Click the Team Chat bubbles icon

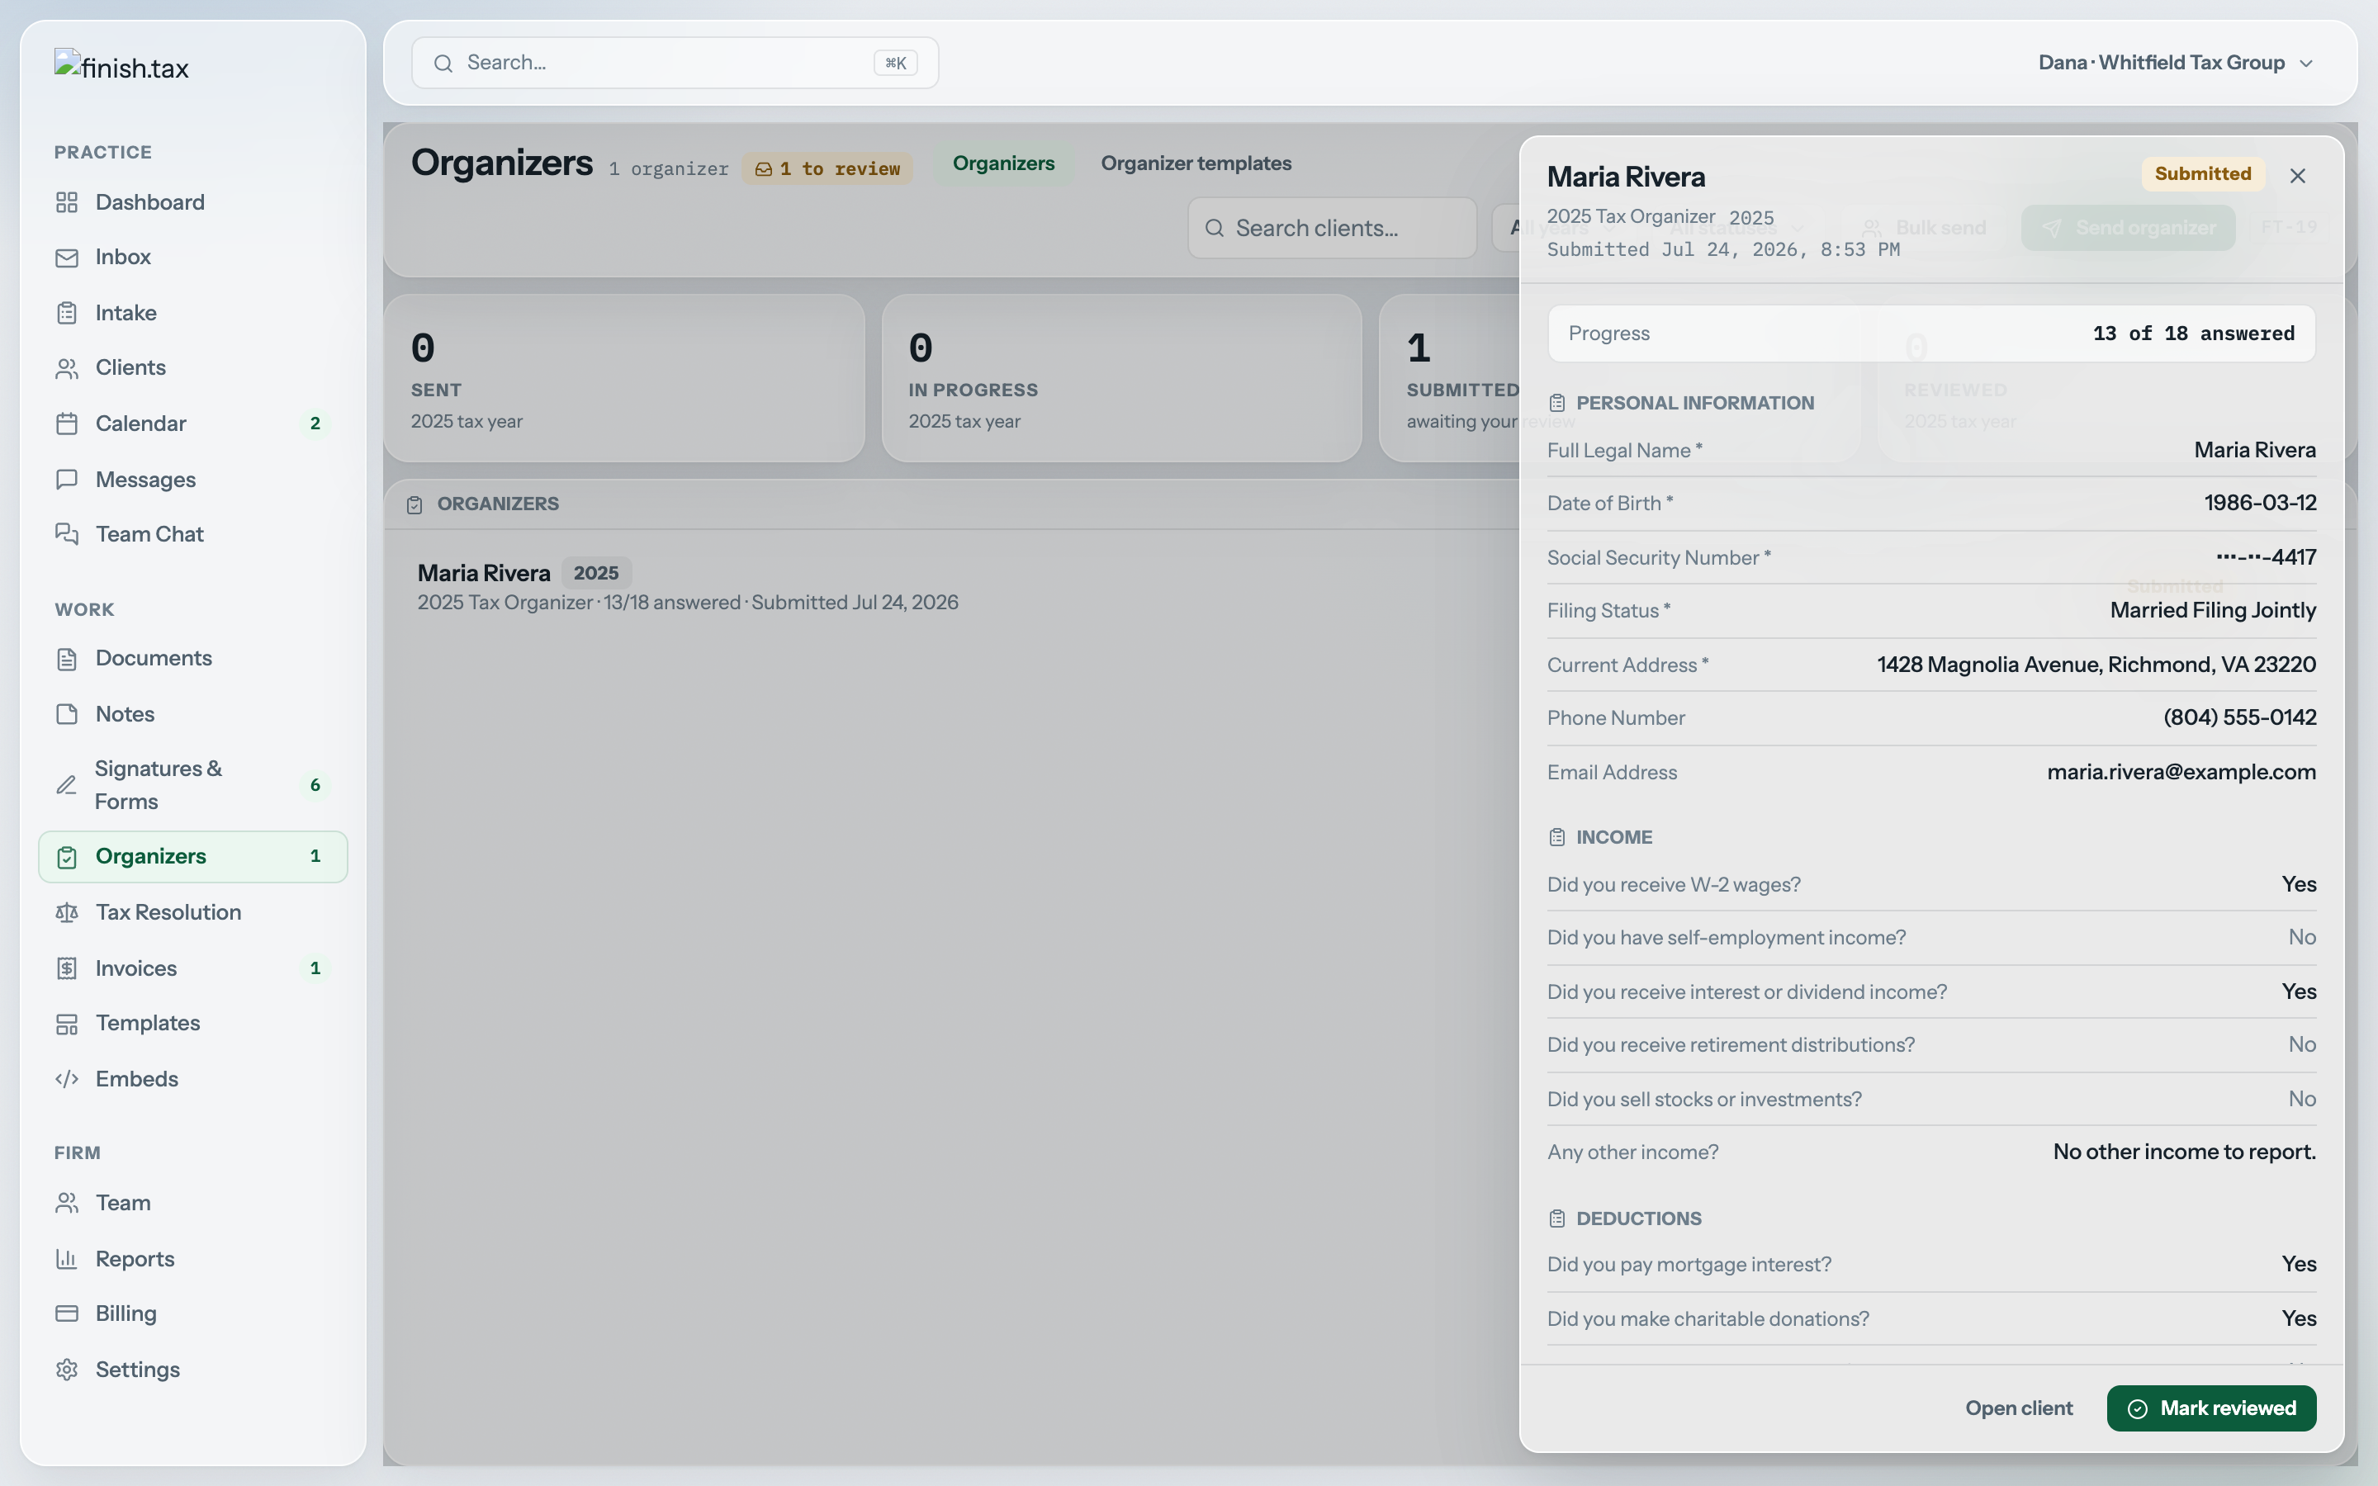click(x=67, y=533)
